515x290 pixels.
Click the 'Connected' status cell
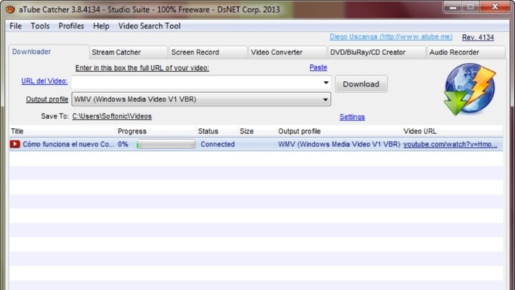coord(218,144)
